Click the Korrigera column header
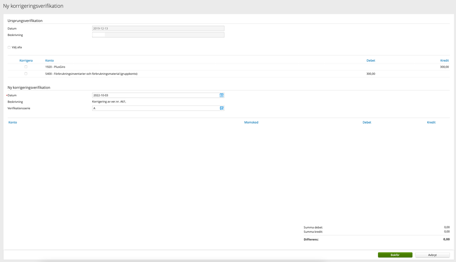This screenshot has width=456, height=262. pyautogui.click(x=26, y=60)
